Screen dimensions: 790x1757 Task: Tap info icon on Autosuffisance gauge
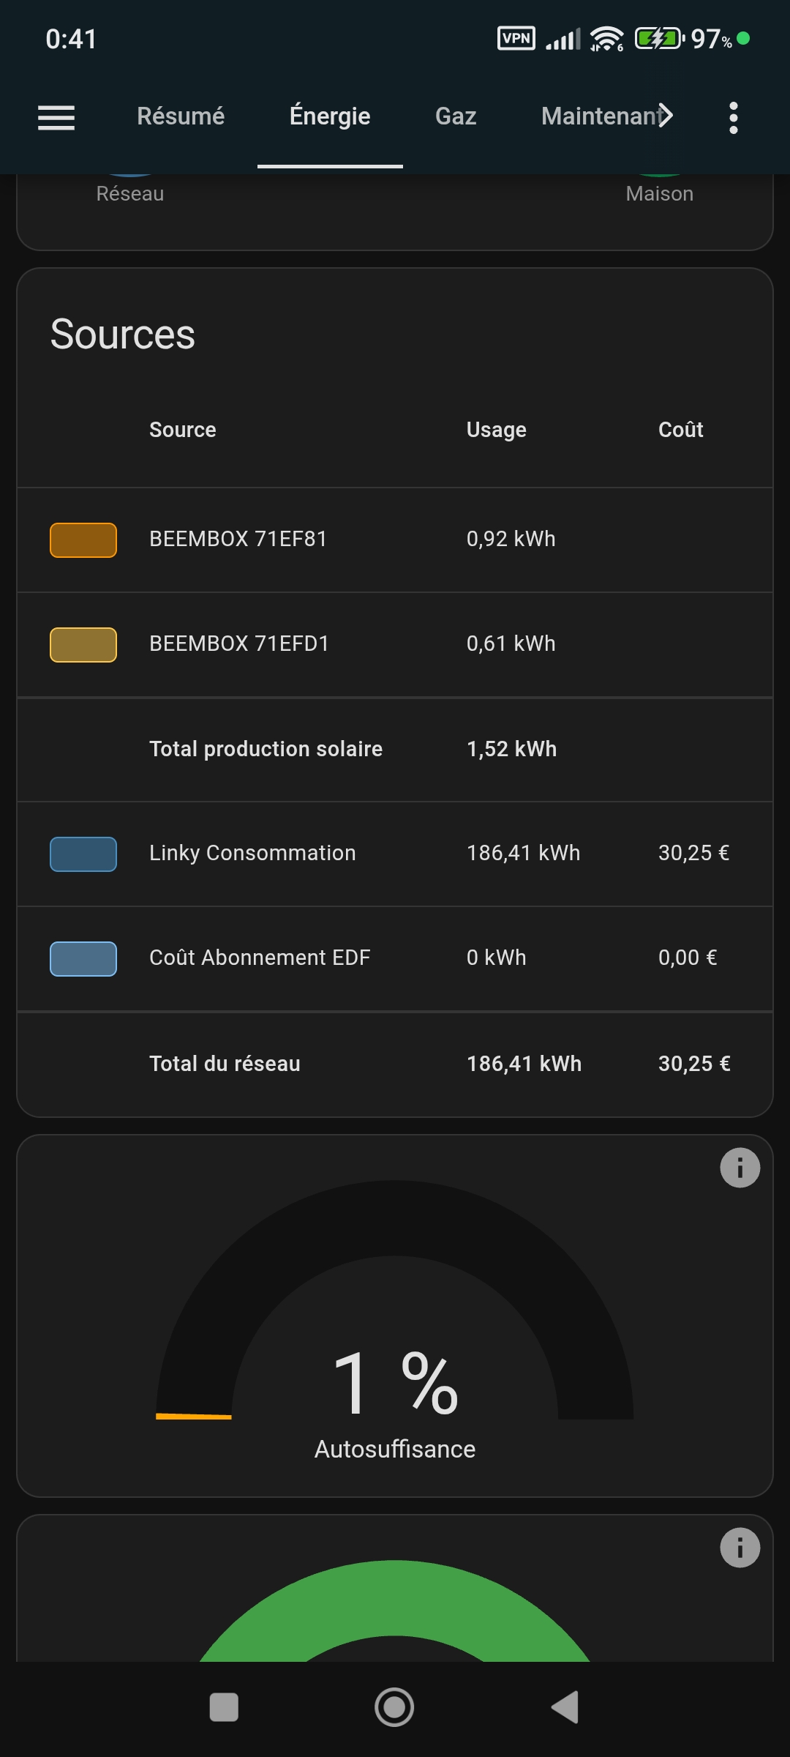740,1168
